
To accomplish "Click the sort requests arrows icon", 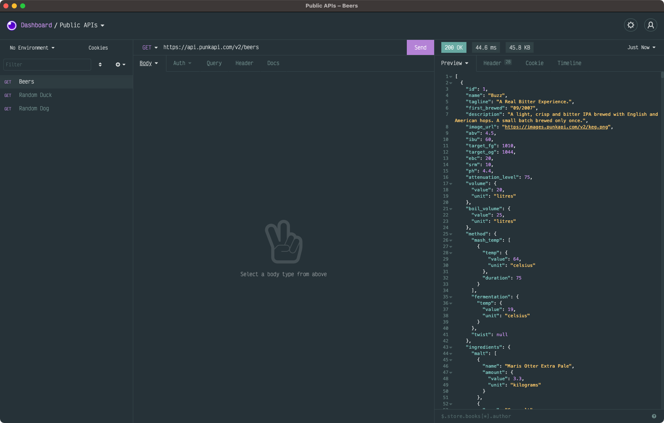I will click(x=100, y=65).
